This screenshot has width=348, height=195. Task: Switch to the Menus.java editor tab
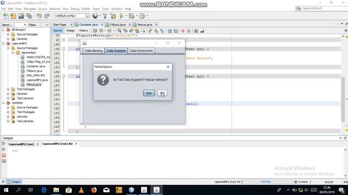point(145,24)
